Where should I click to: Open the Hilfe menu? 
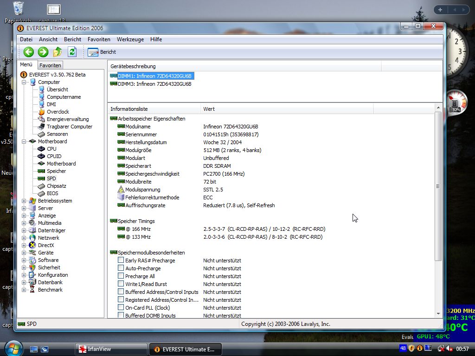pos(156,39)
